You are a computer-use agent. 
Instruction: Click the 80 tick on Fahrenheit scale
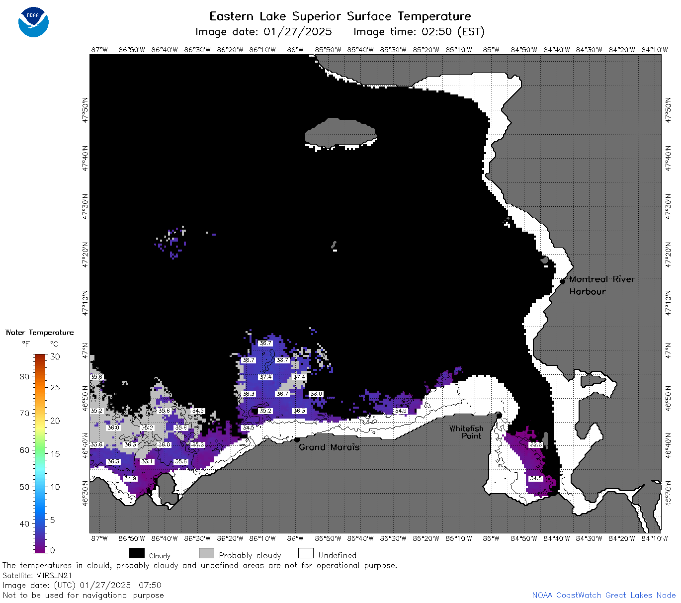[24, 376]
